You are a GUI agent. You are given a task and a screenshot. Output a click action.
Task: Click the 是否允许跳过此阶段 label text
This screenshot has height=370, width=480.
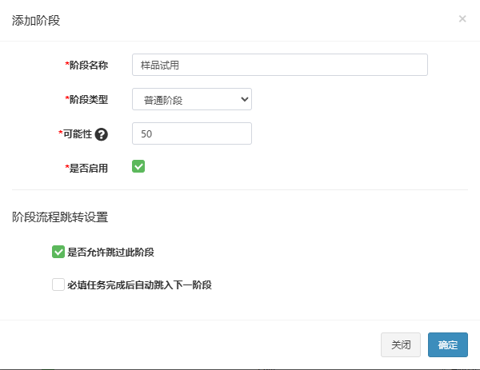111,253
